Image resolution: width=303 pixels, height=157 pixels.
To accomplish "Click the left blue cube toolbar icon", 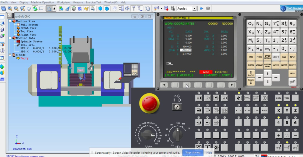I will [x=100, y=9].
